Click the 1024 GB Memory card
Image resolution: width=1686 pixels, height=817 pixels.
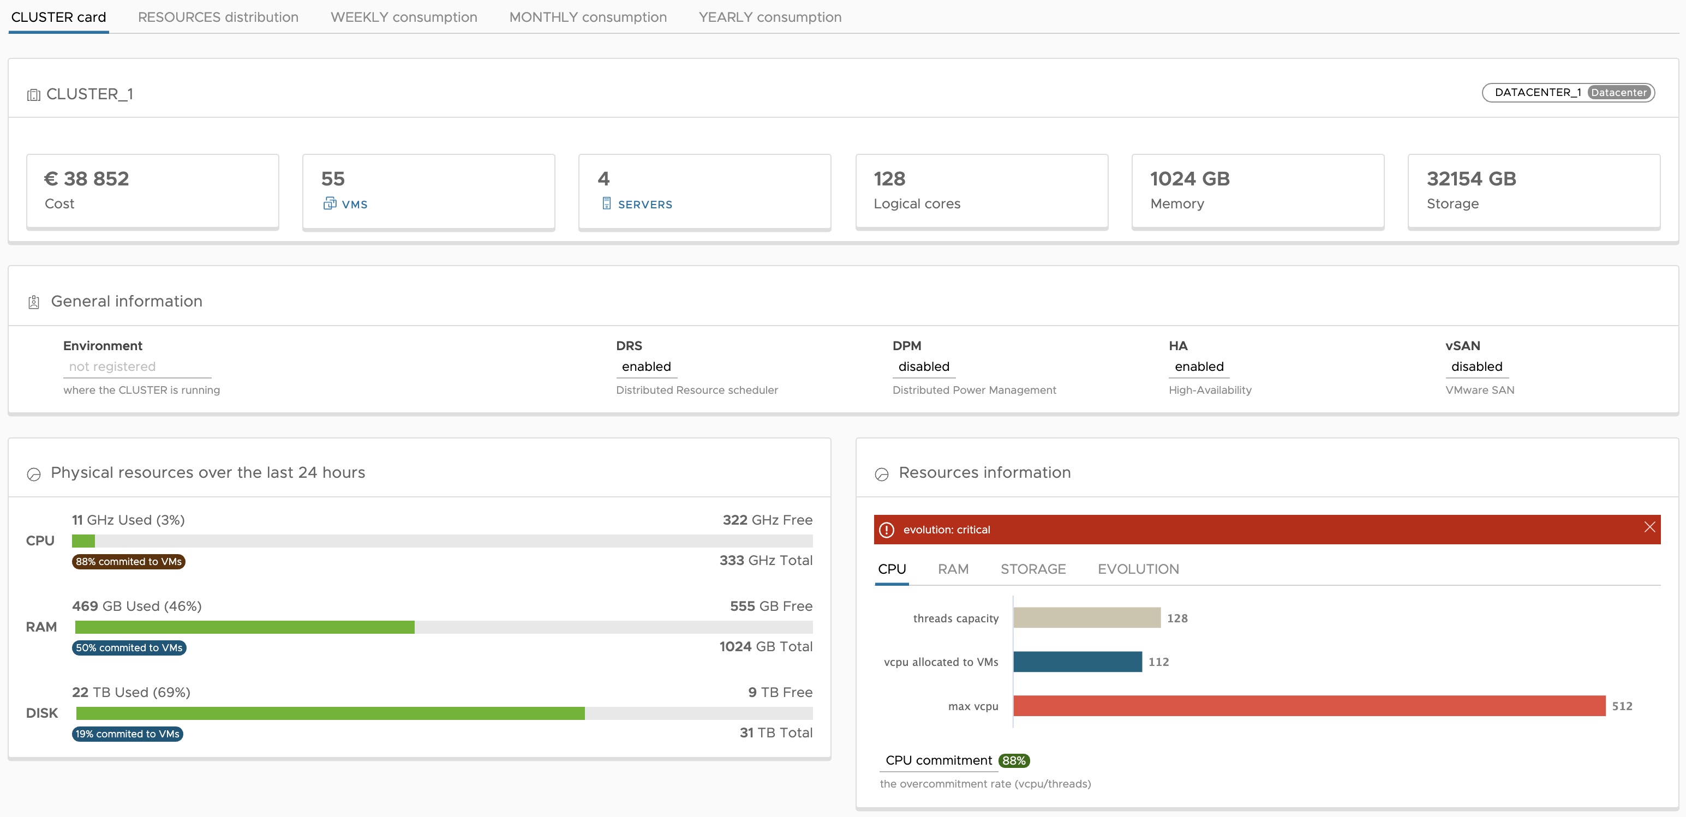point(1258,191)
